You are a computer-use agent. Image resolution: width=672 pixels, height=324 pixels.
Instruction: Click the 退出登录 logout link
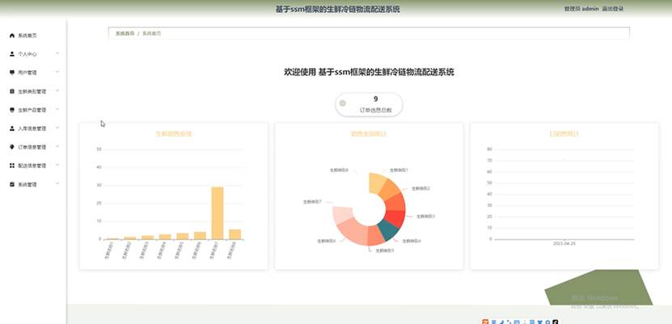613,9
